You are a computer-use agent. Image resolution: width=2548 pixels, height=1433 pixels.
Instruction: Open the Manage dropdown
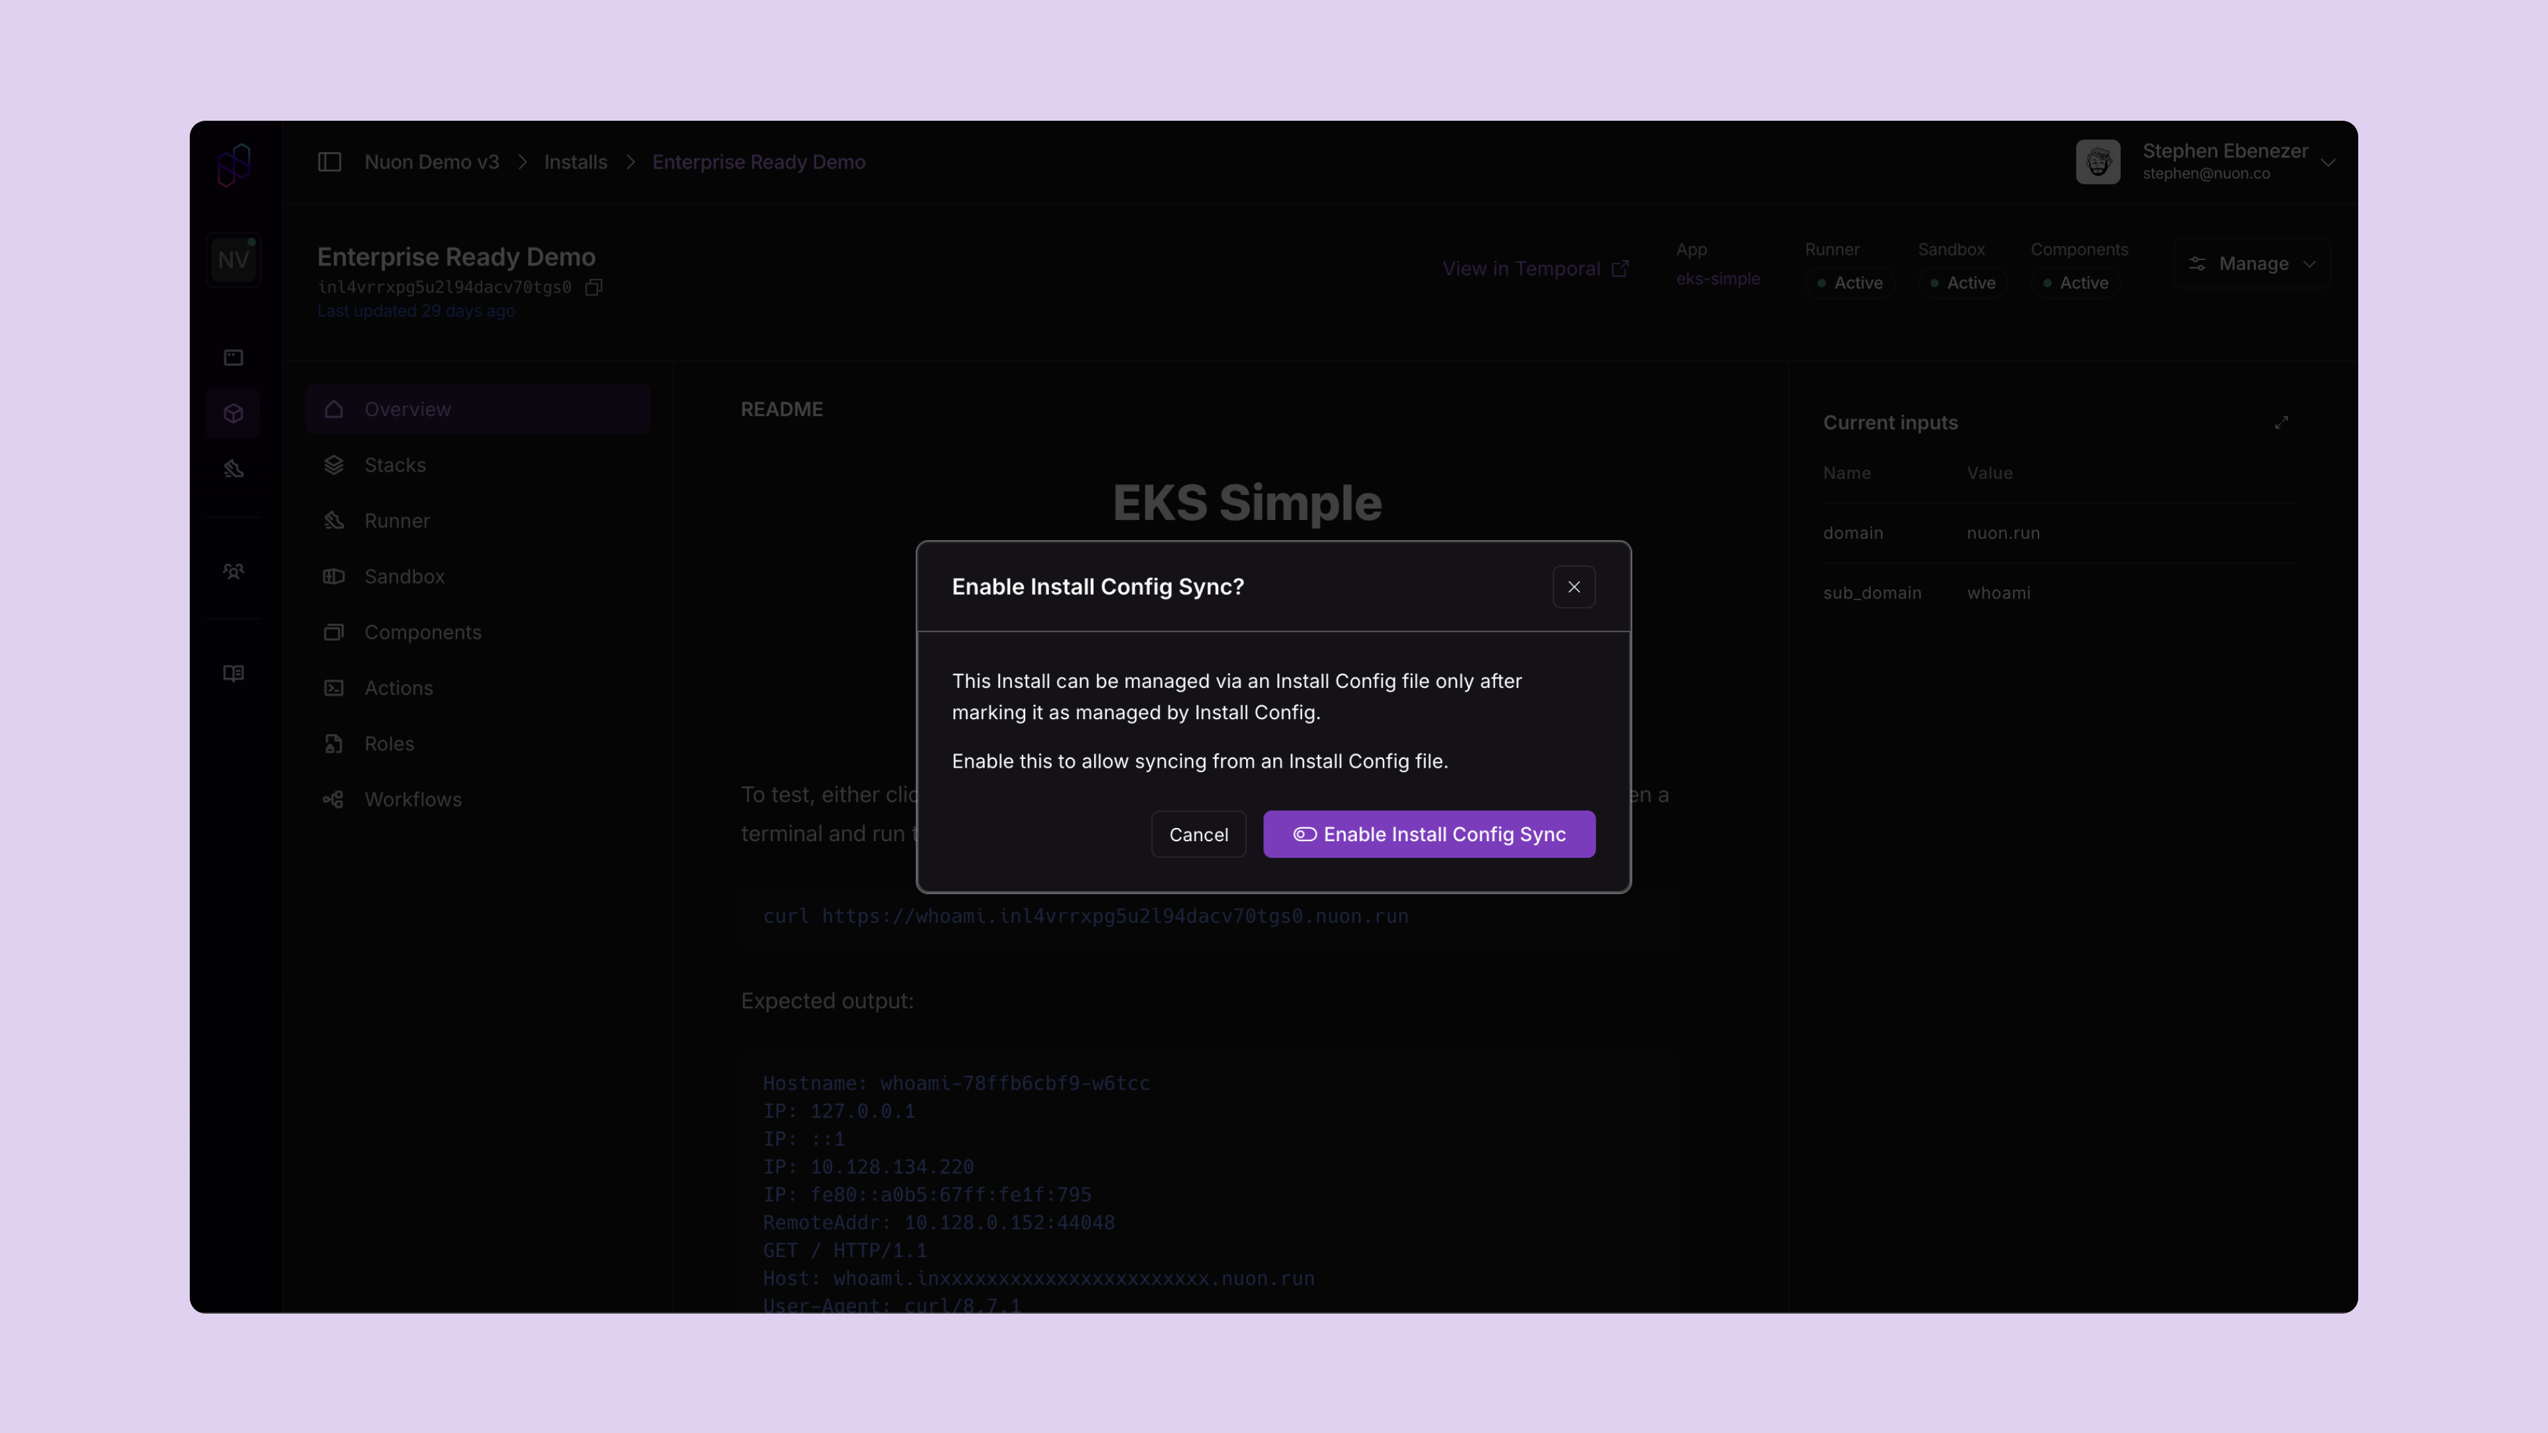(x=2251, y=263)
